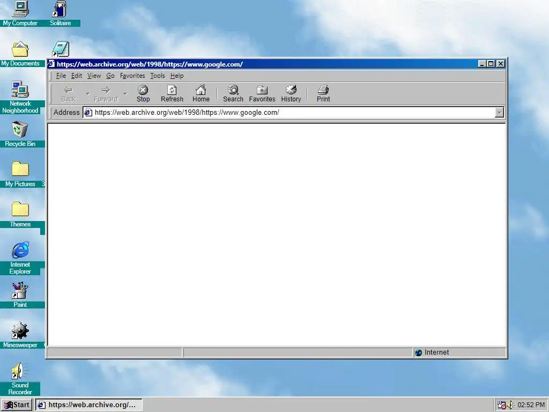This screenshot has width=549, height=412.
Task: Open My Computer desktop icon
Action: point(20,13)
